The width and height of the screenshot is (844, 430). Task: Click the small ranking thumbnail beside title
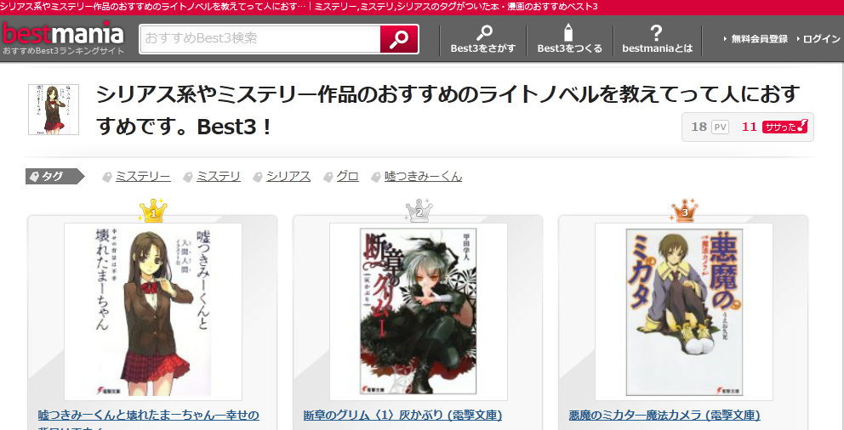tap(54, 109)
